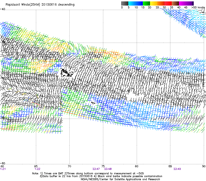Click the legend scale label '20'
This screenshot has height=181, width=206.
[149, 8]
